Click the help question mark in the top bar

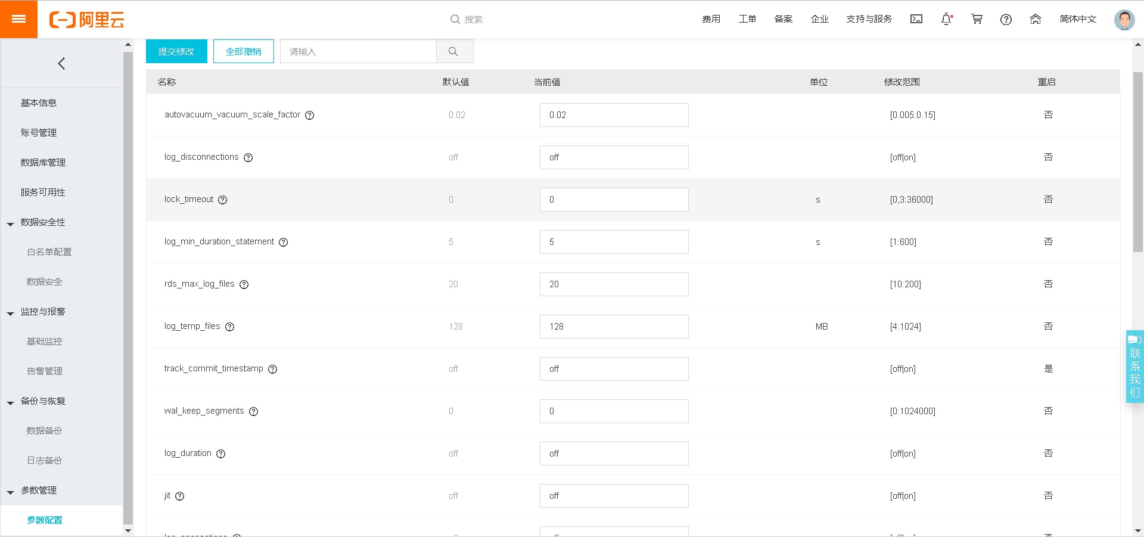click(1006, 20)
